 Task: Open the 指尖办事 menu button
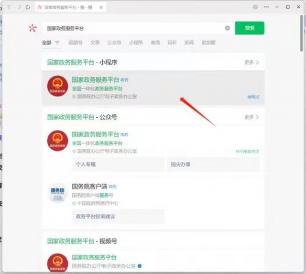tap(213, 164)
